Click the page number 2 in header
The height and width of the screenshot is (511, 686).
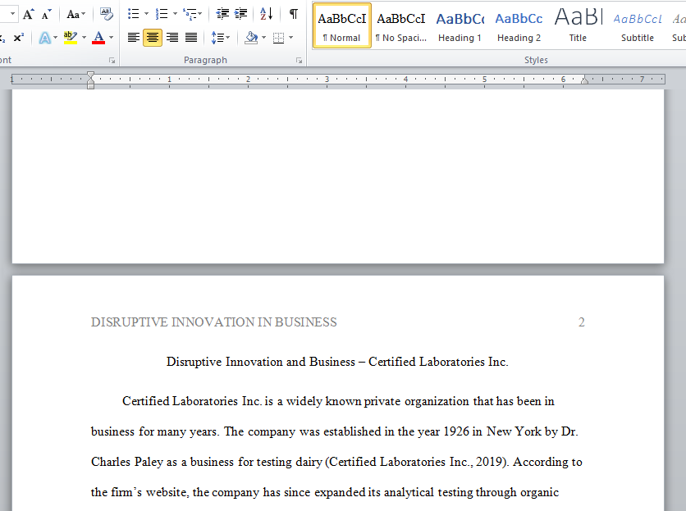coord(582,322)
